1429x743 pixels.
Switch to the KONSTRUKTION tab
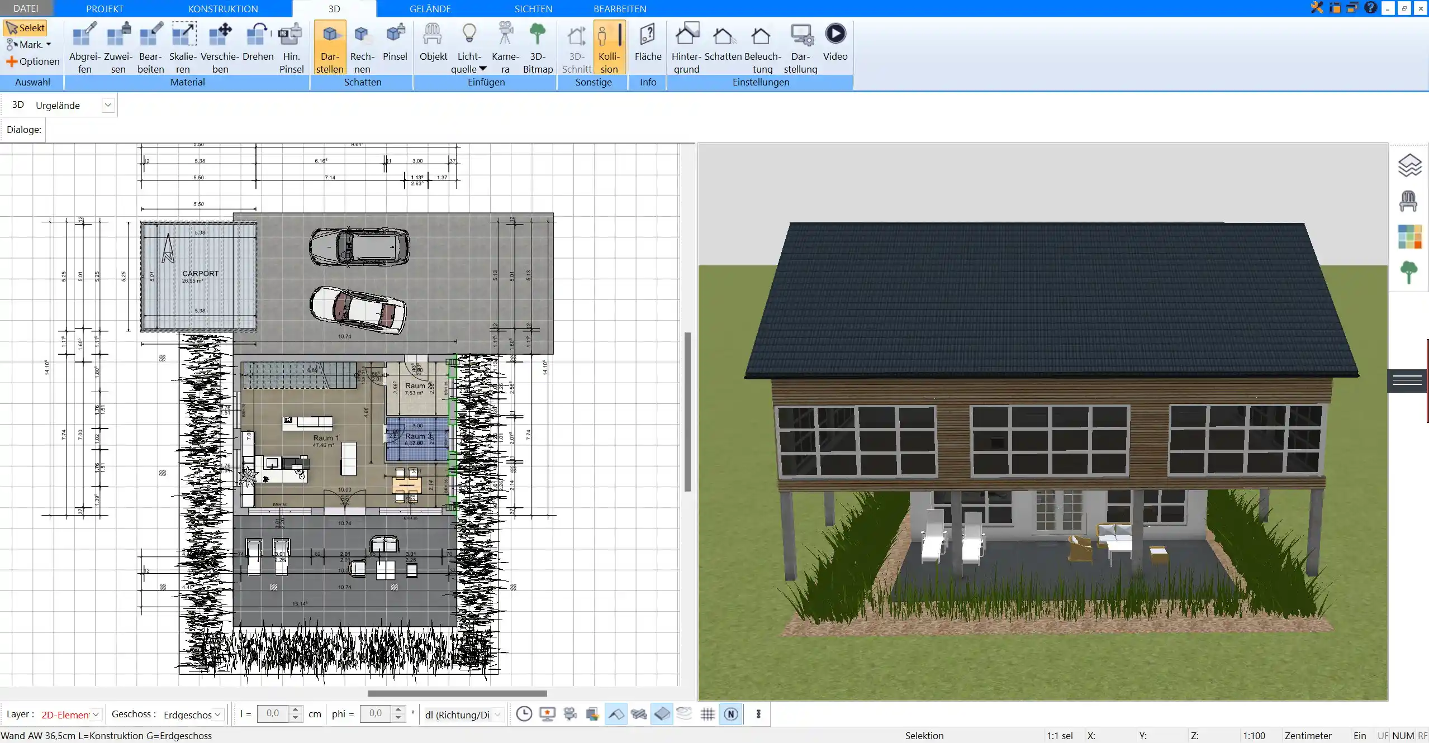click(223, 8)
